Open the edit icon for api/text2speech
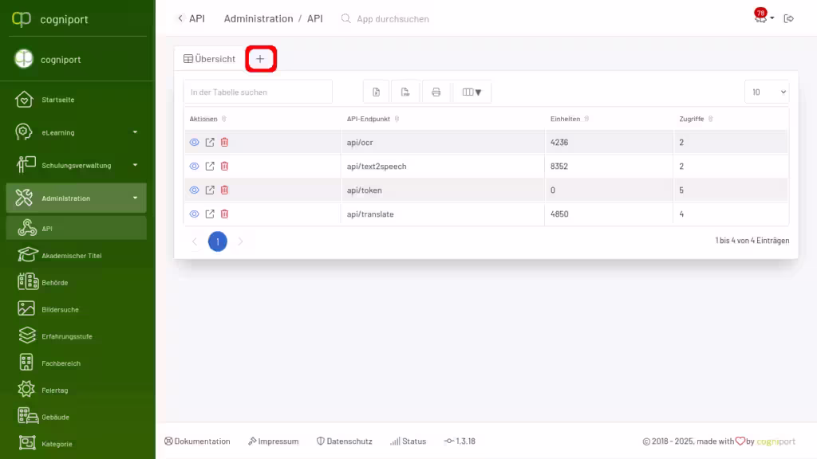The width and height of the screenshot is (817, 459). click(x=210, y=167)
